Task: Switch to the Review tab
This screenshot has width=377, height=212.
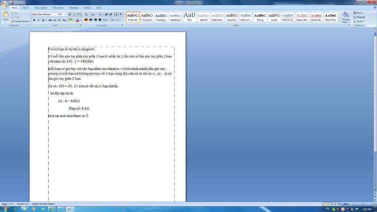Action: click(x=87, y=8)
